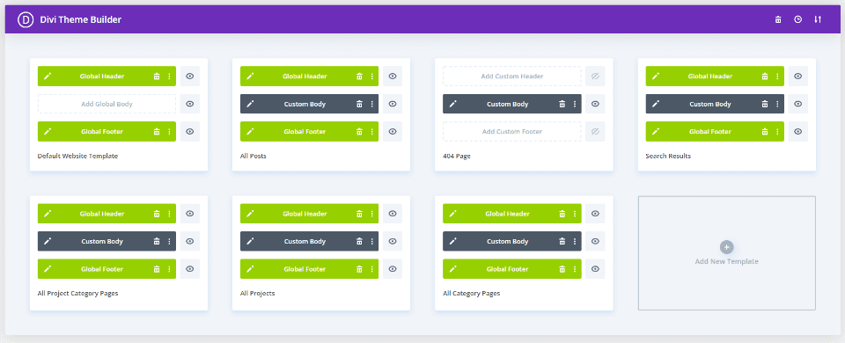The width and height of the screenshot is (845, 343).
Task: Edit Custom Body pencil in All Posts
Action: [x=250, y=104]
